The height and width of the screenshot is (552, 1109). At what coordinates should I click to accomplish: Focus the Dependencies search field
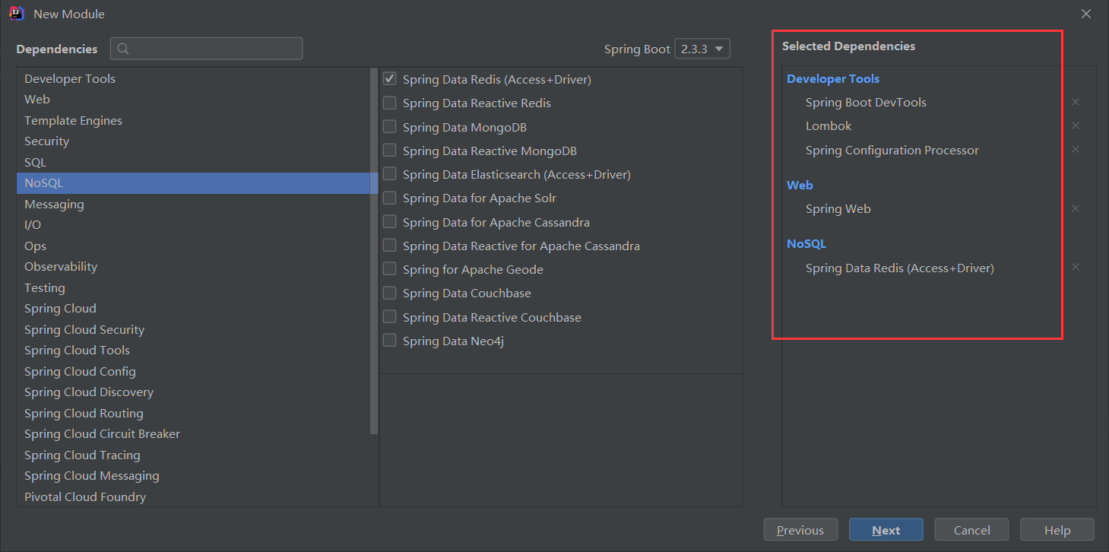point(207,49)
